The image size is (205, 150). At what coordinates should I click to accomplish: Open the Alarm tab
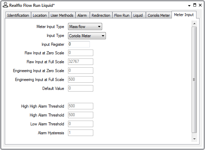[82, 15]
